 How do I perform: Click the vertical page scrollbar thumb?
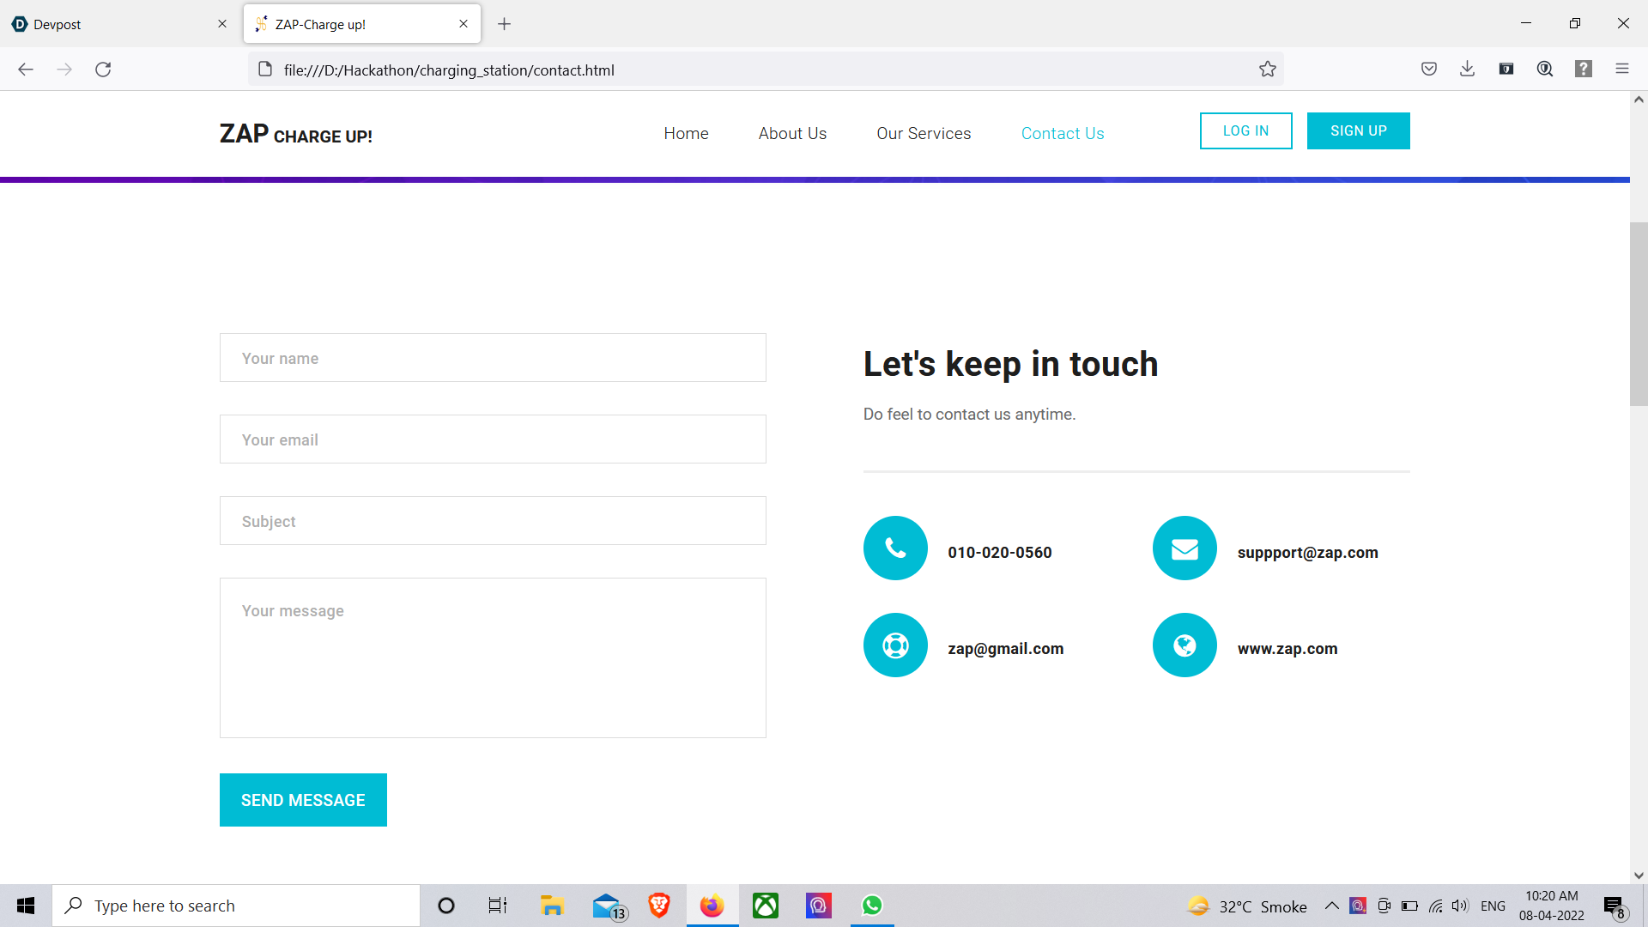point(1639,313)
